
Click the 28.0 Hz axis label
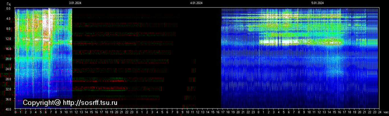pyautogui.click(x=8, y=79)
